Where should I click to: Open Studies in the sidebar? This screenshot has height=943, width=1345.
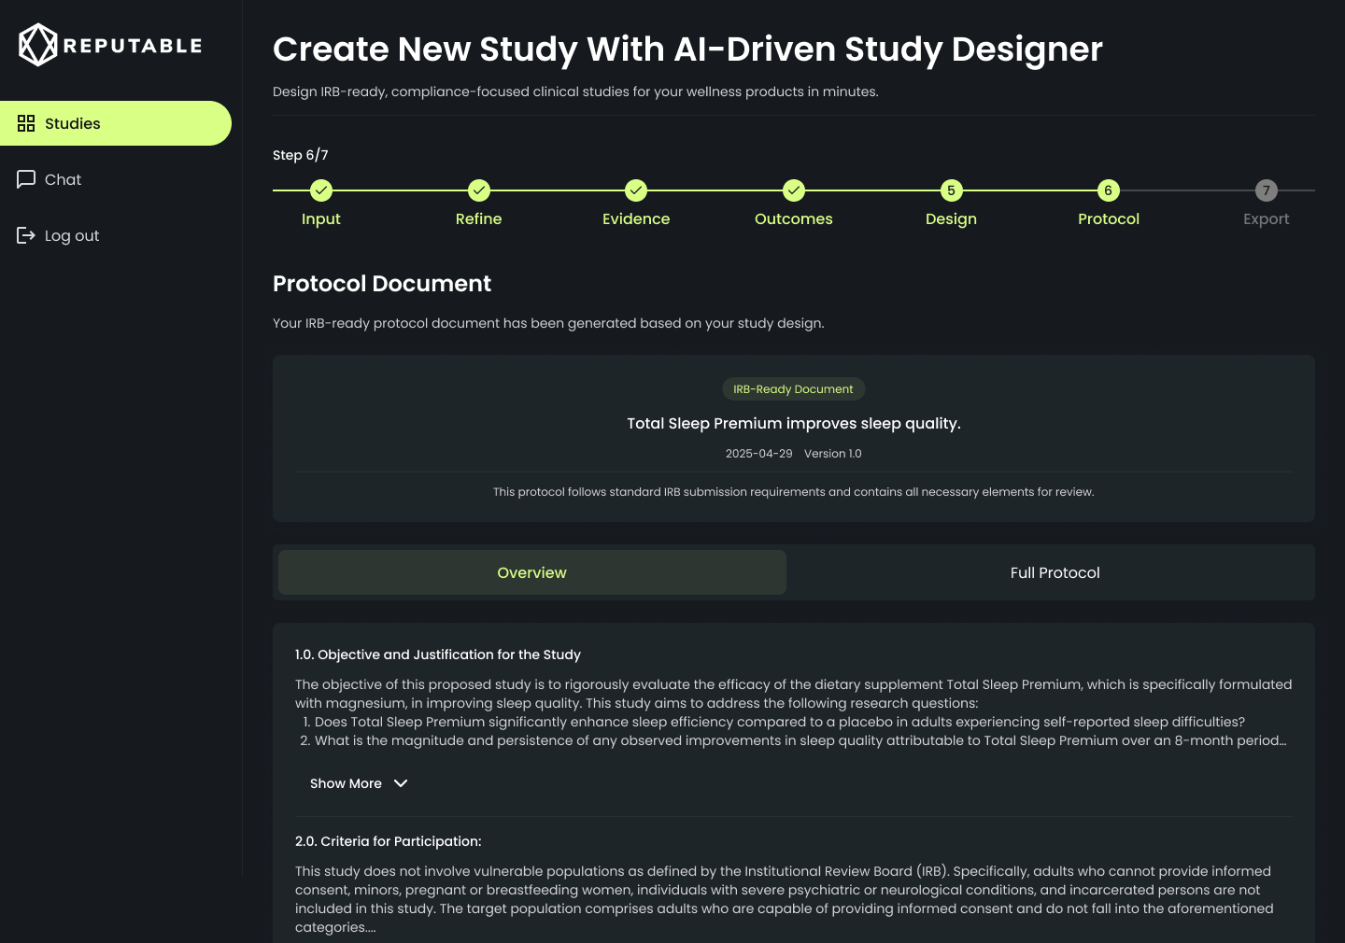click(116, 123)
